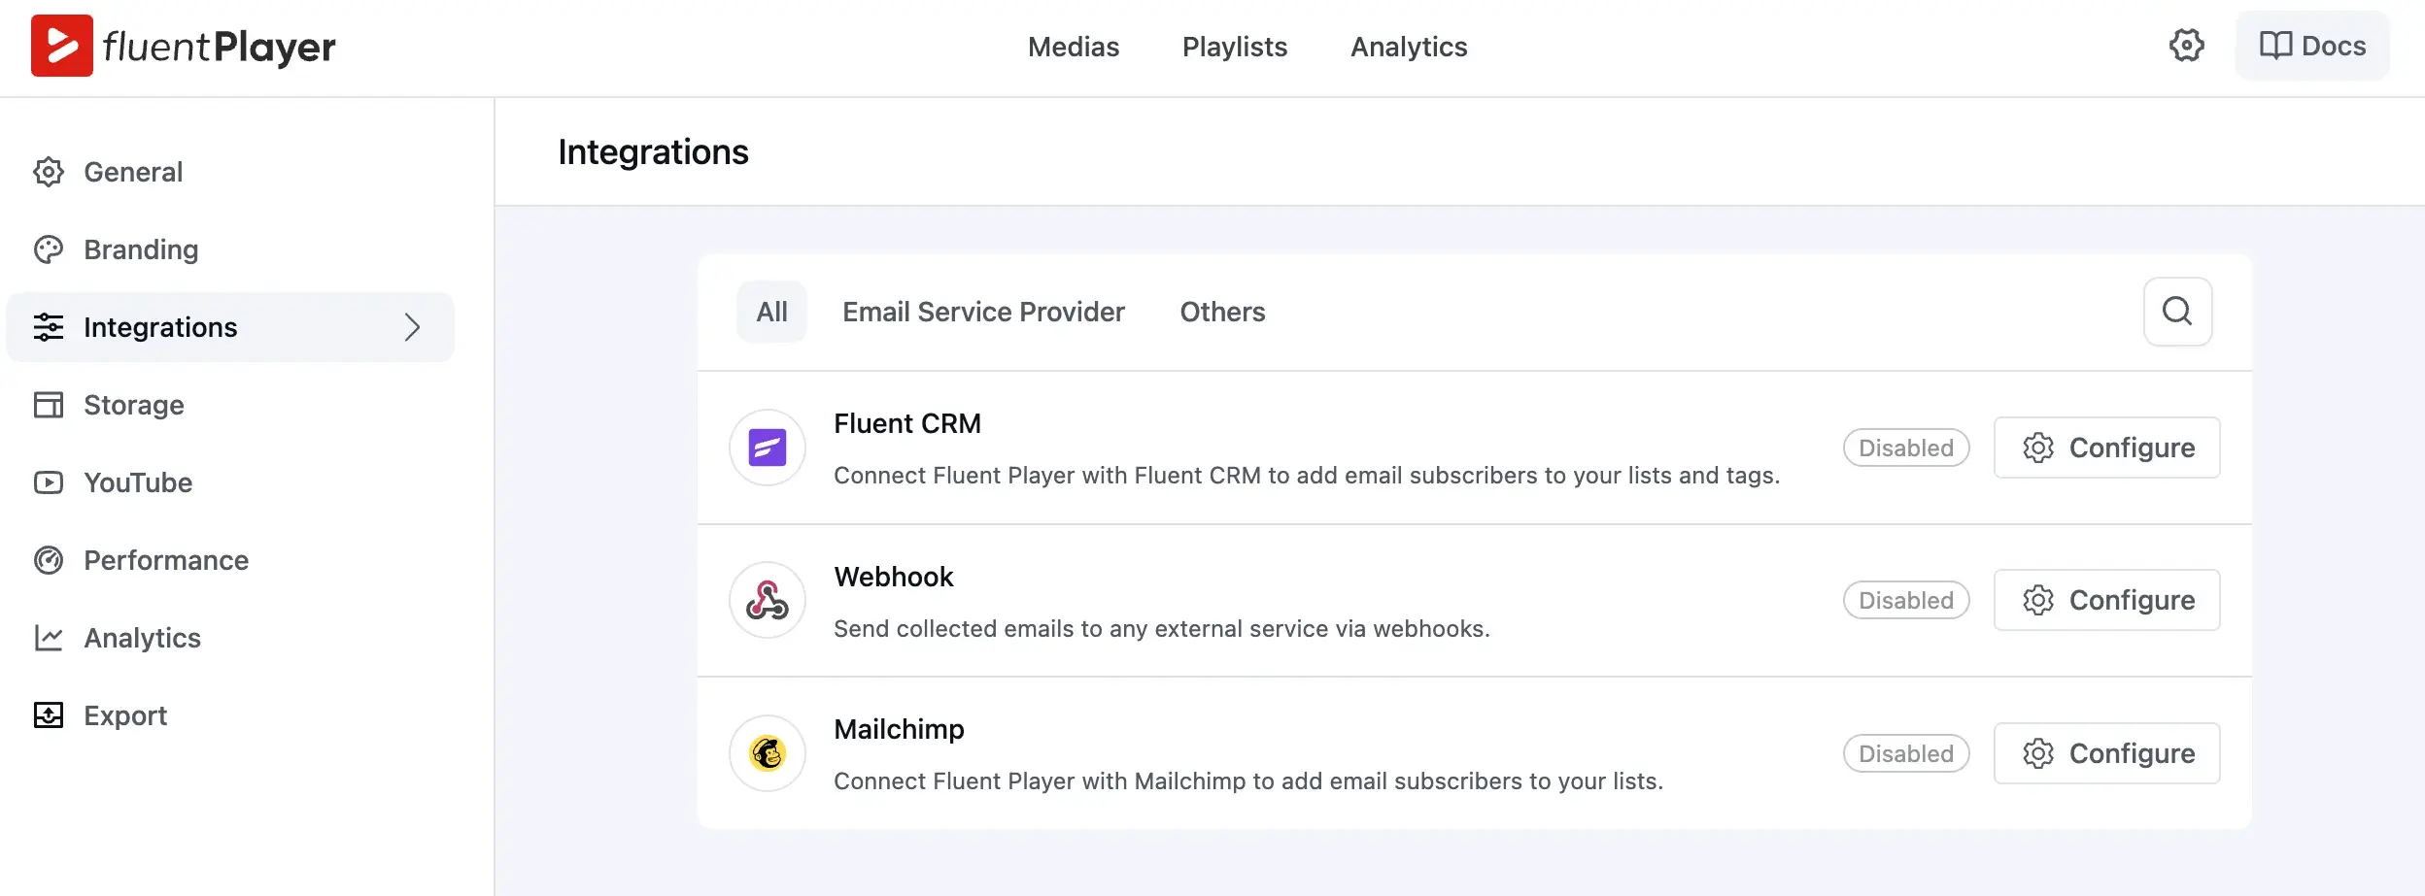Click the Mailchimp monkey logo icon
The image size is (2425, 896).
click(x=768, y=753)
